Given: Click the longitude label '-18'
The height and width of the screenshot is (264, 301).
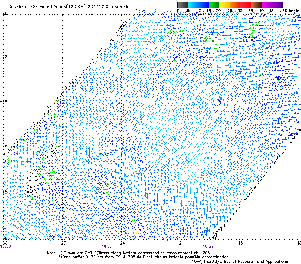Looking at the screenshot, I should click(x=239, y=243).
